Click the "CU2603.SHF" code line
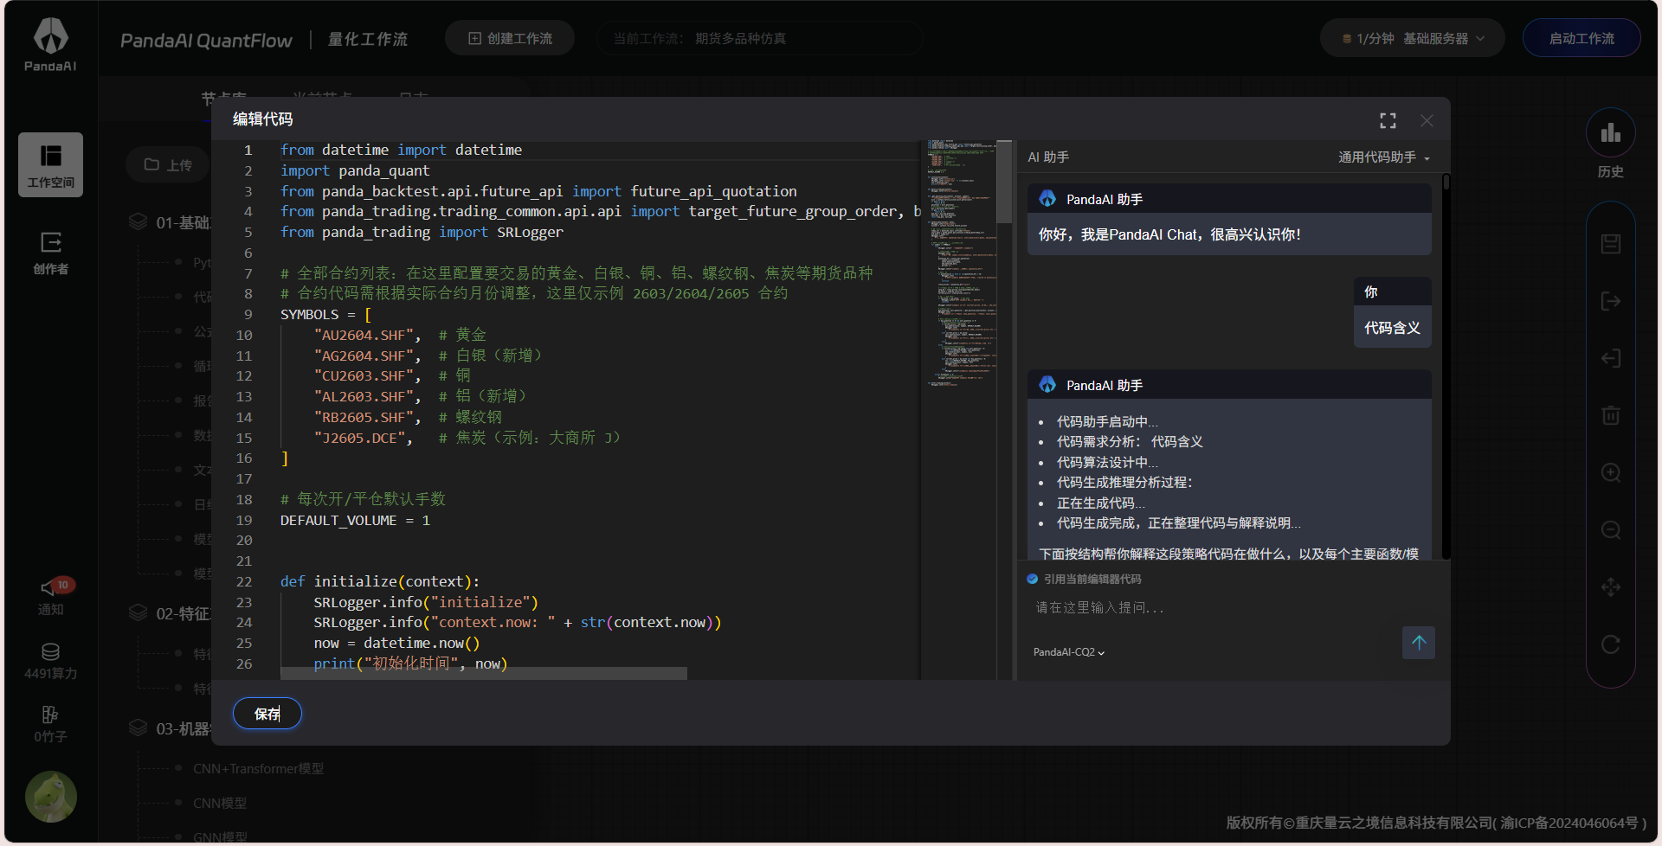 click(x=392, y=375)
